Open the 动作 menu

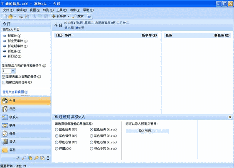(x=75, y=10)
